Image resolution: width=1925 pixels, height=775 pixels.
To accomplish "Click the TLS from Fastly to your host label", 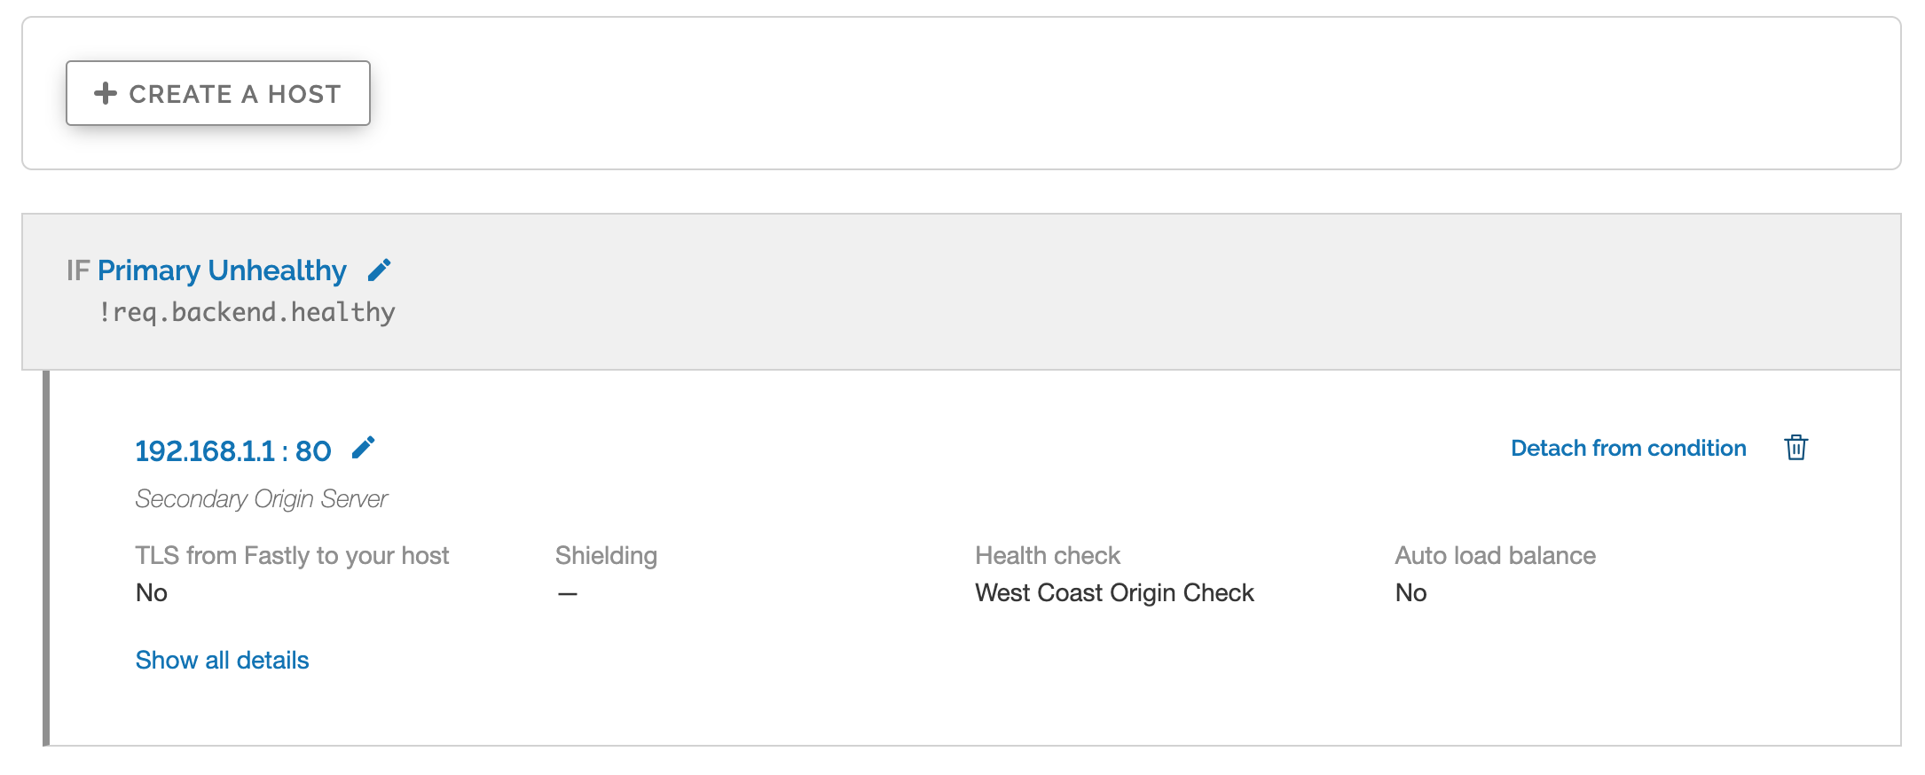I will pyautogui.click(x=292, y=555).
